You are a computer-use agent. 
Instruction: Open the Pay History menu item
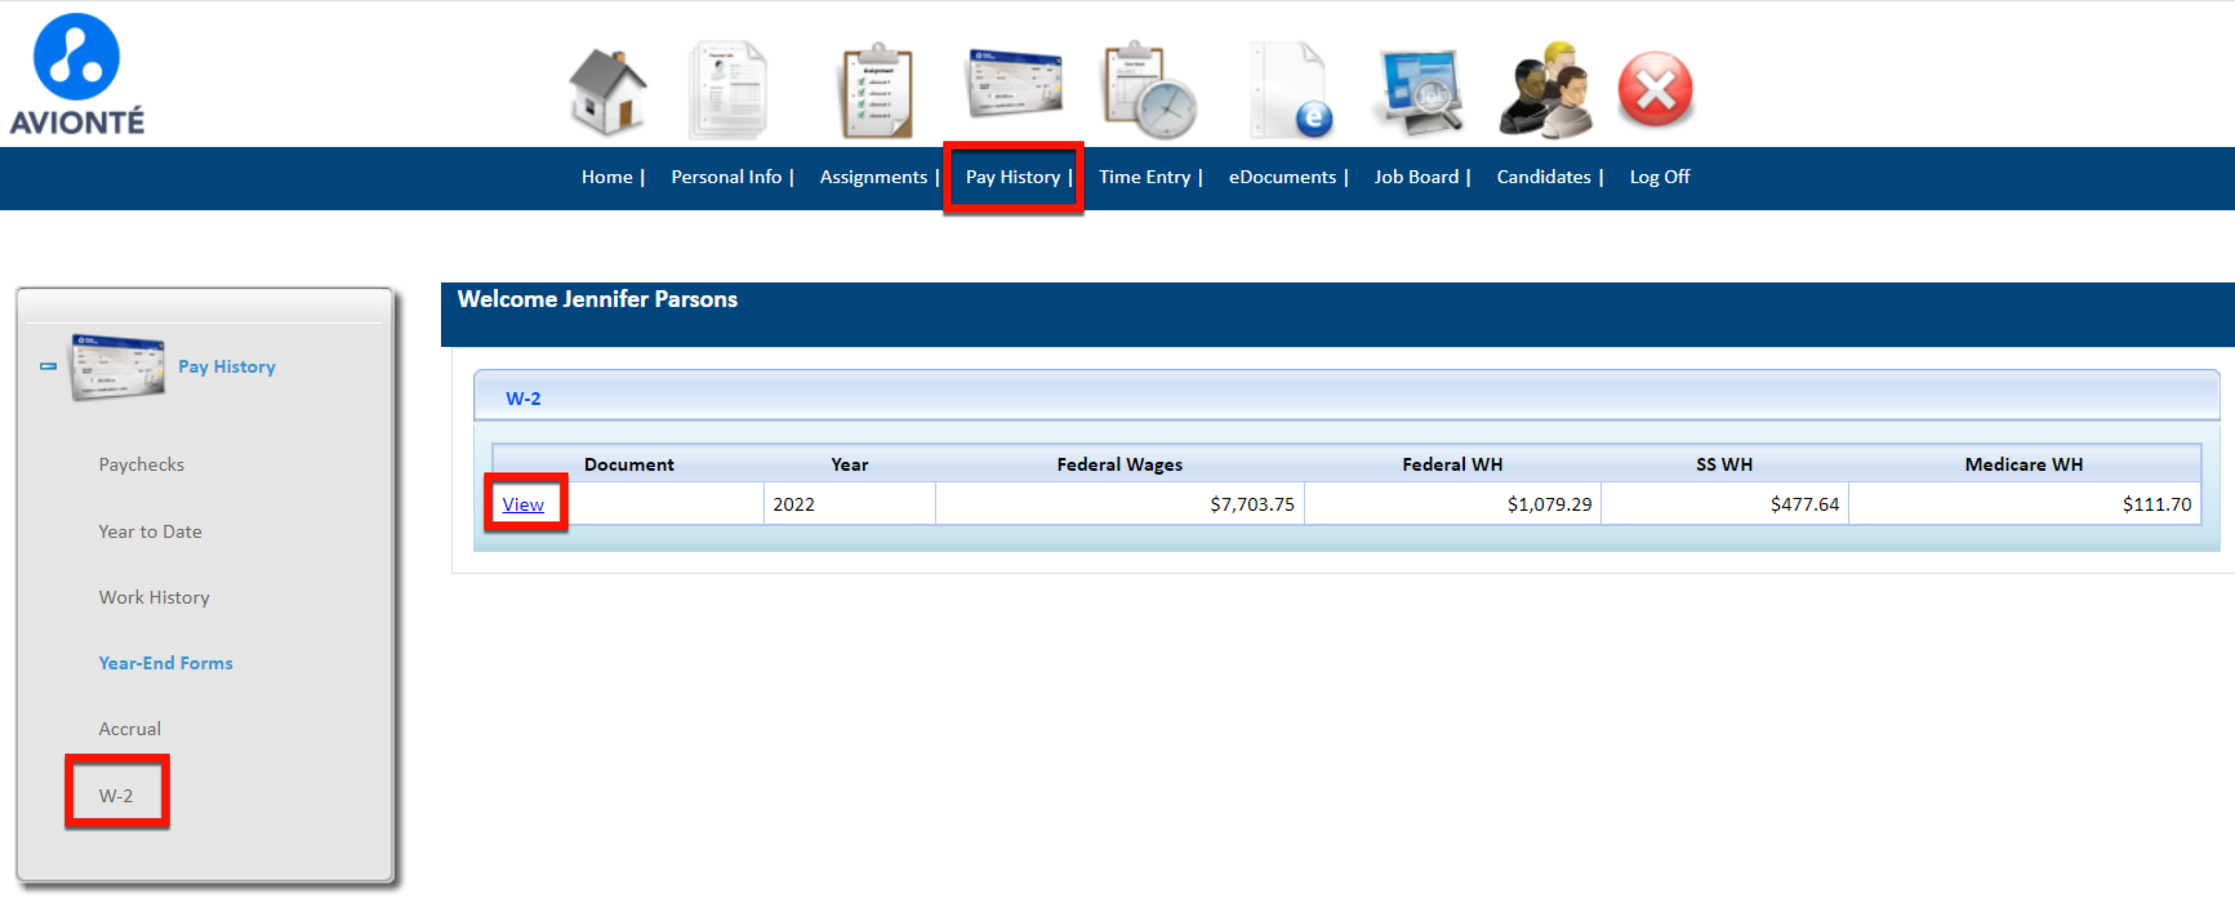click(1012, 177)
